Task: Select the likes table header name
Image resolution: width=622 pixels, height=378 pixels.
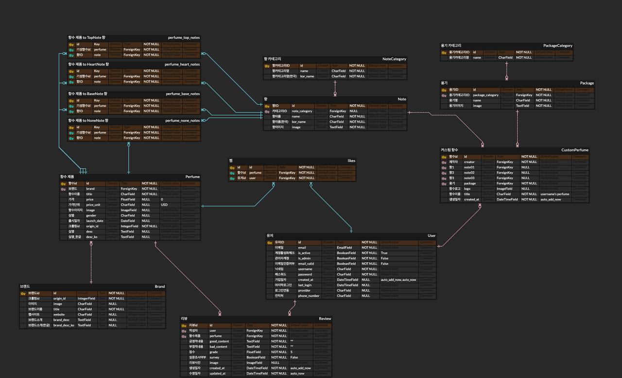Action: pyautogui.click(x=351, y=161)
